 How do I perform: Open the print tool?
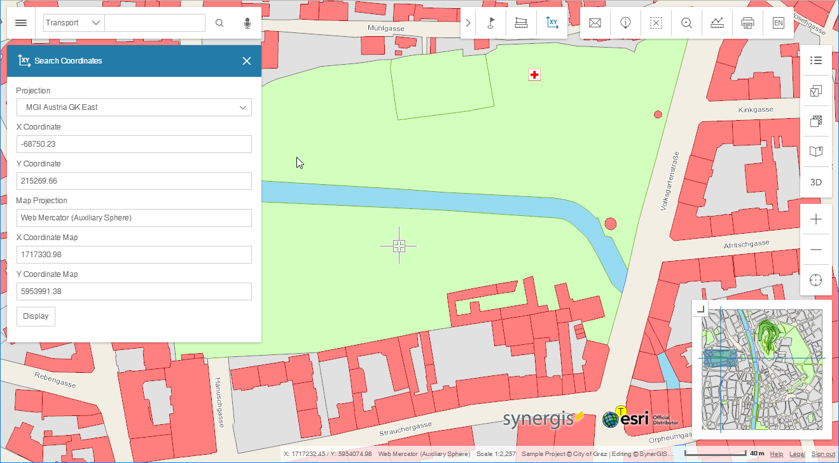tap(747, 22)
